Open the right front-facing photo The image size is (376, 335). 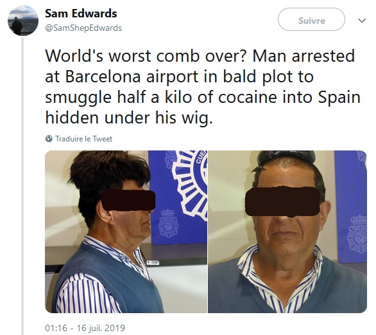point(287,231)
